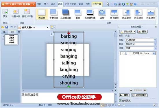This screenshot has width=159, height=108.
Task: Close the 自定义动画 task pane
Action: point(156,27)
